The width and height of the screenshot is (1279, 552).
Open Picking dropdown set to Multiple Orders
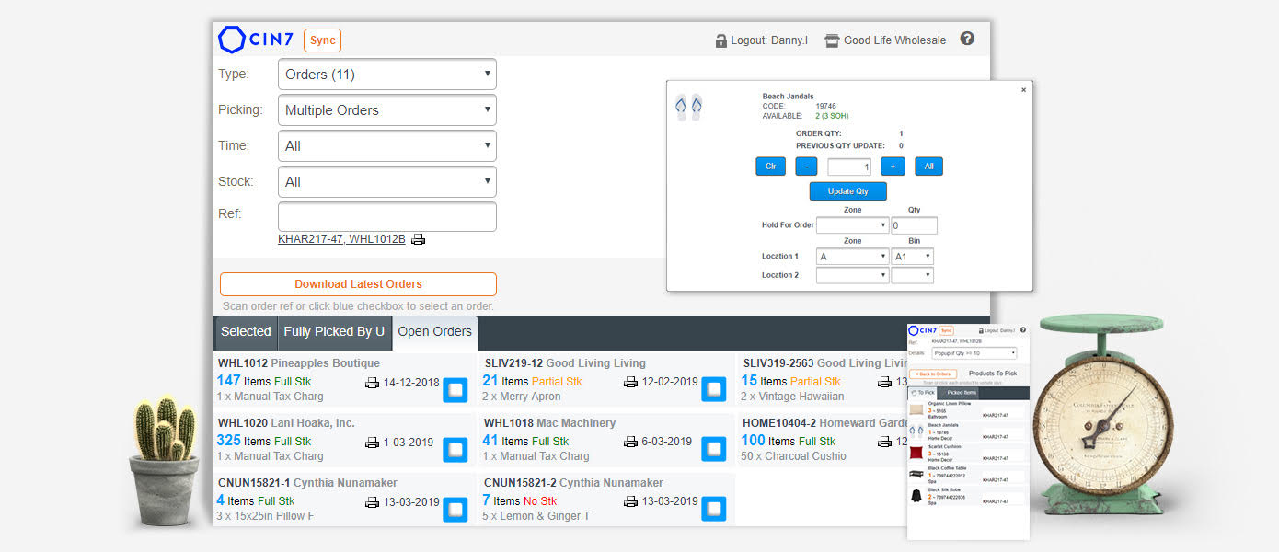387,110
